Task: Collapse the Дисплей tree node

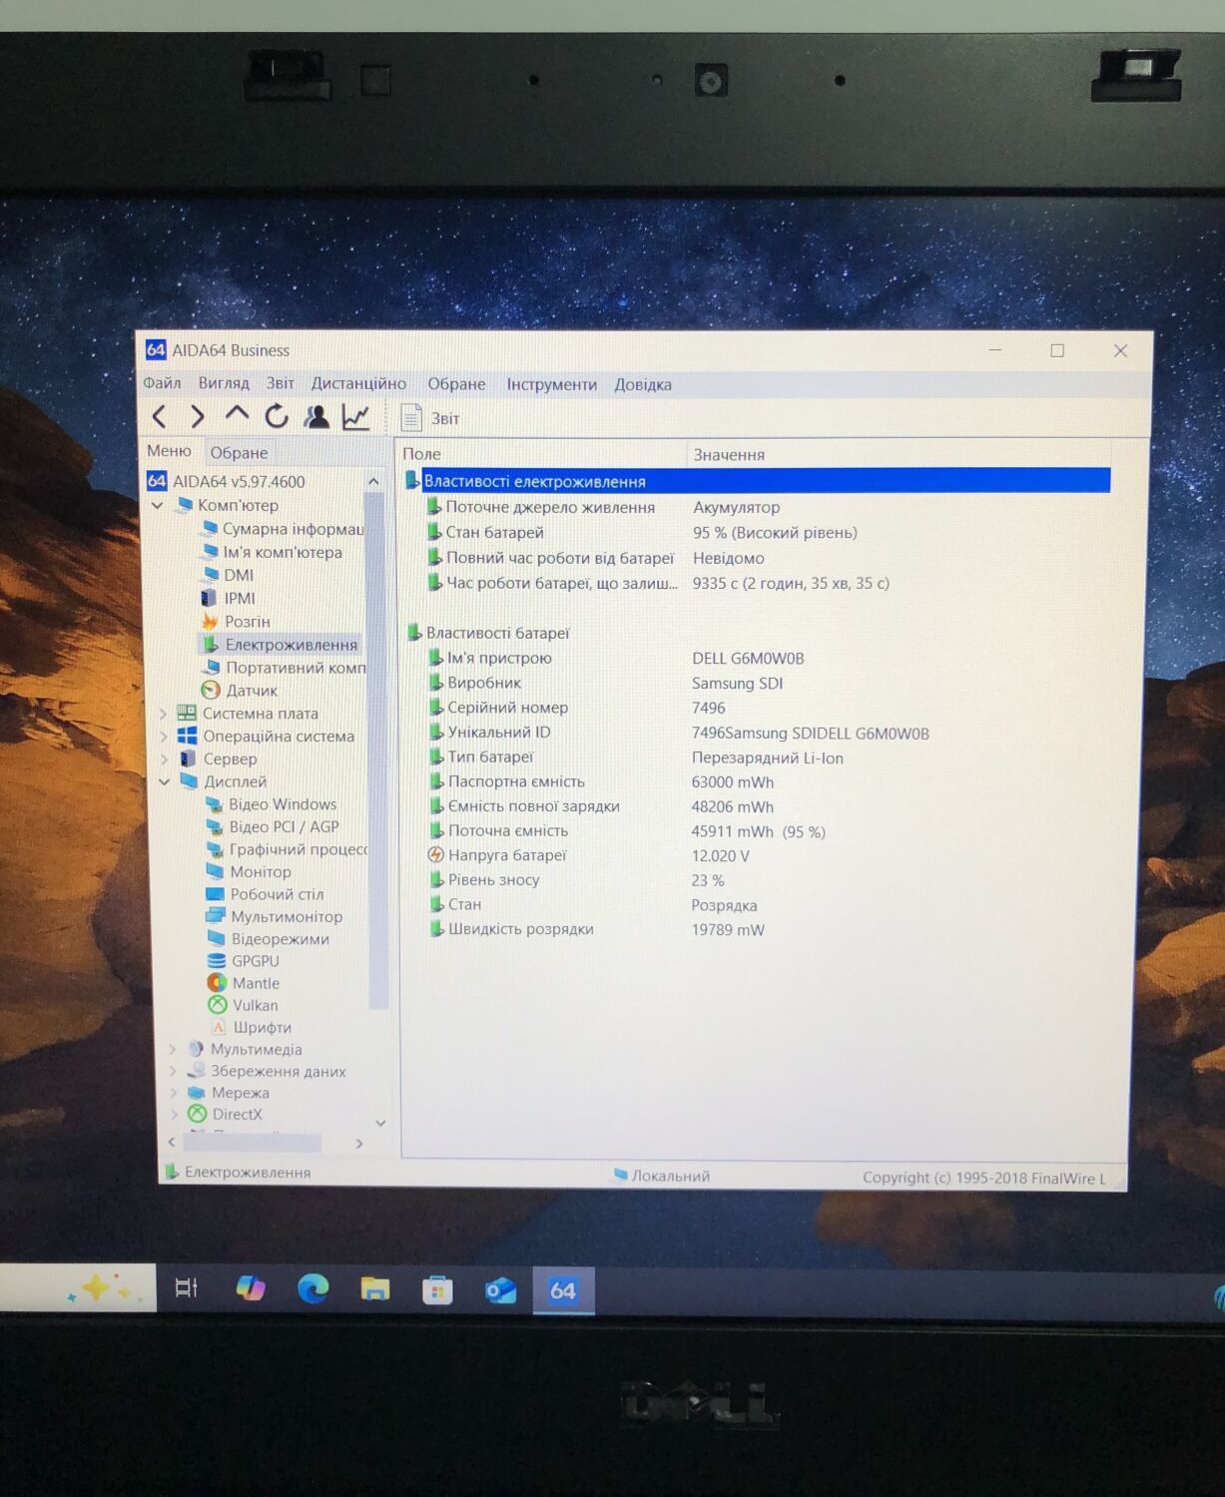Action: tap(165, 781)
